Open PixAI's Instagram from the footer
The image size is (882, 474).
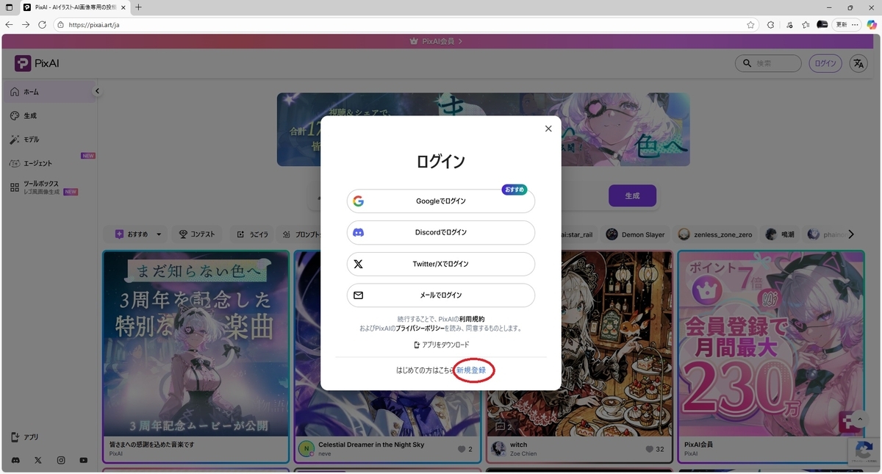tap(60, 460)
